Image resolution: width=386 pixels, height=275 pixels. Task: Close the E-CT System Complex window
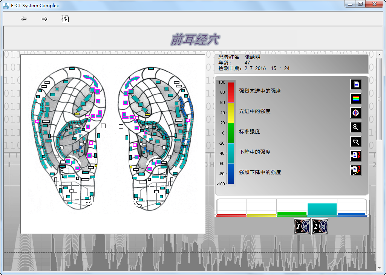(x=374, y=4)
